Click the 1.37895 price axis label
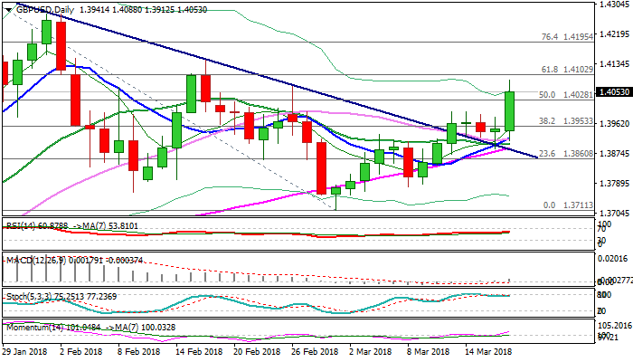The image size is (633, 362). pos(614,184)
